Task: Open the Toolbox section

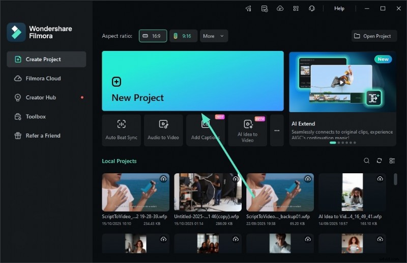Action: click(x=46, y=117)
